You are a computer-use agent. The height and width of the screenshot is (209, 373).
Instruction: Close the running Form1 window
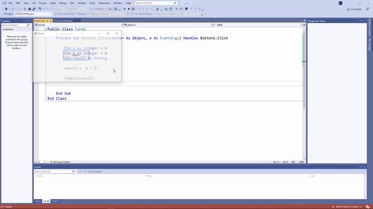117,34
